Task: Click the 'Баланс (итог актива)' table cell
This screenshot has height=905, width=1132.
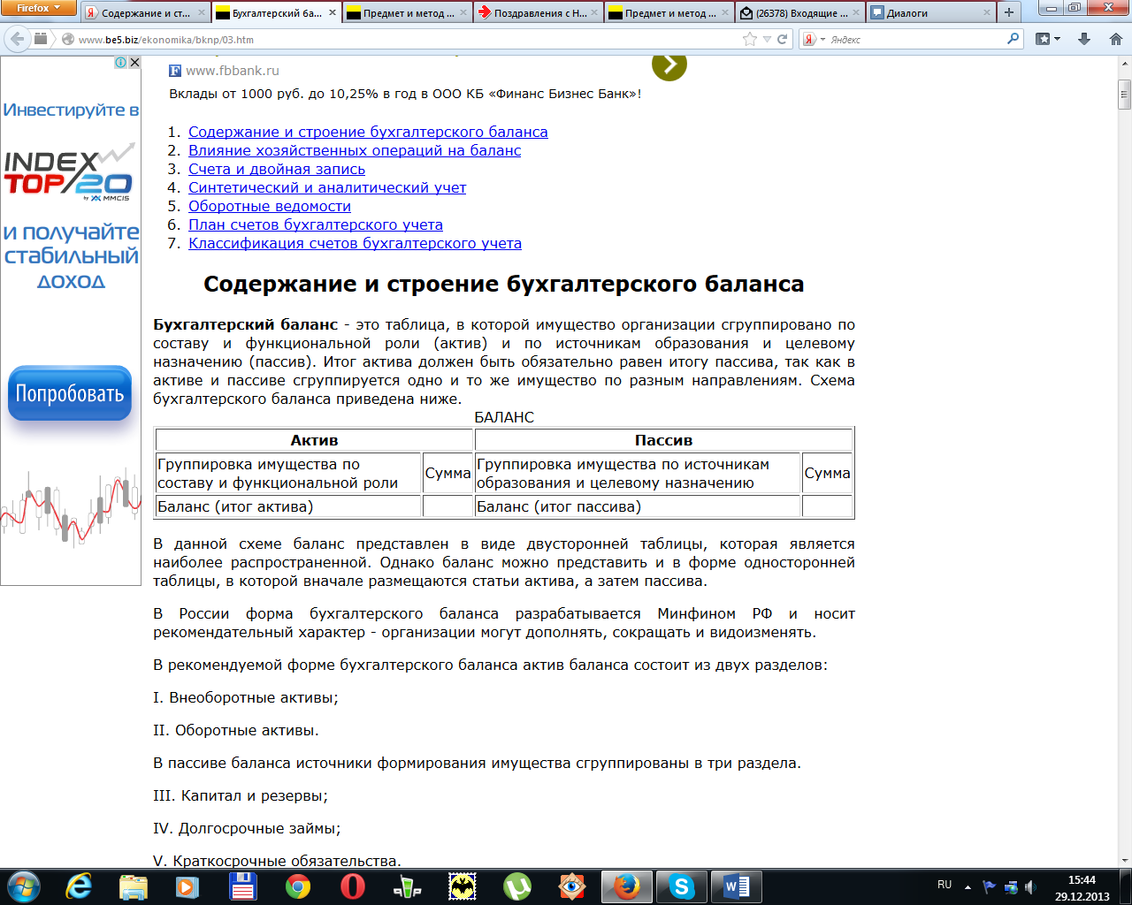Action: [x=288, y=506]
